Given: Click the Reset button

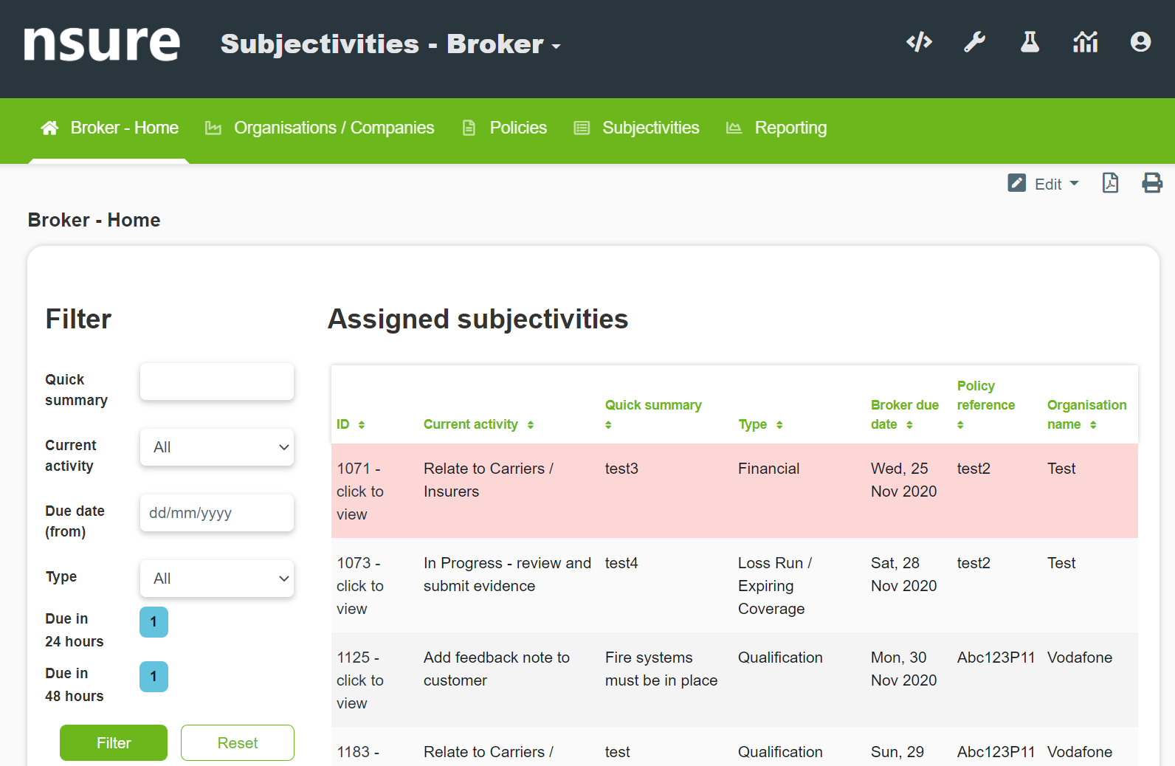Looking at the screenshot, I should pyautogui.click(x=237, y=743).
